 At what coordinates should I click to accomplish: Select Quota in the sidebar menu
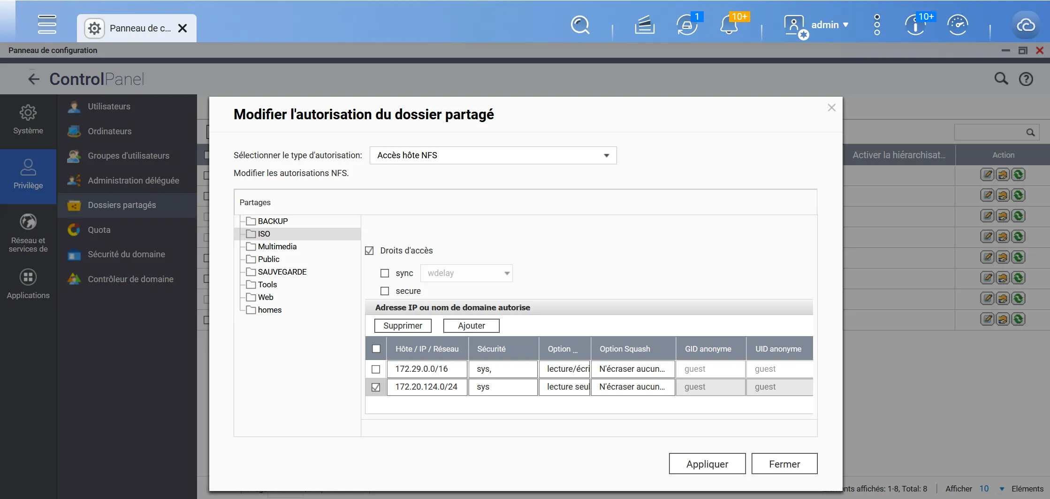[x=99, y=230]
